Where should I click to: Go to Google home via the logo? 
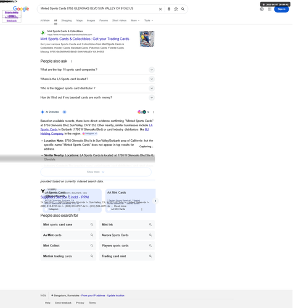[21, 9]
